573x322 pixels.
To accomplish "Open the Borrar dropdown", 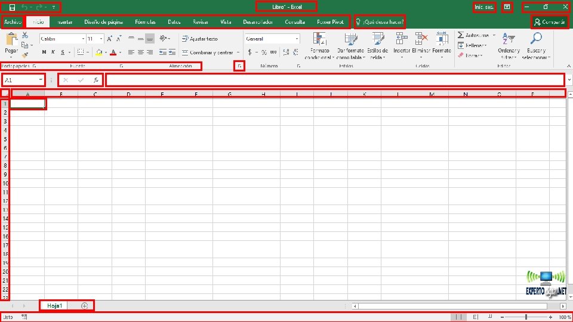I will pos(470,55).
